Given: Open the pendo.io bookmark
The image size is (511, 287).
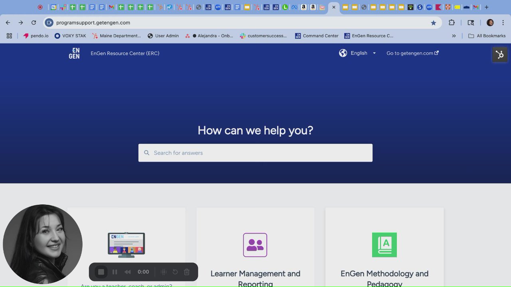Looking at the screenshot, I should tap(36, 36).
